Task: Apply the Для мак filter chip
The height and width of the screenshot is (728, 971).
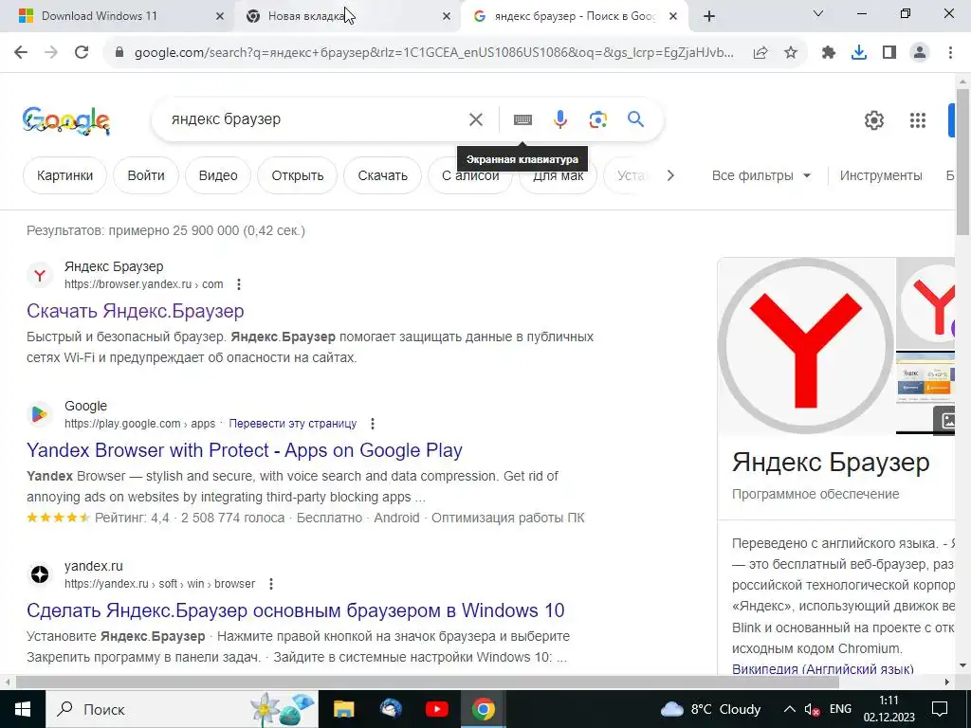Action: click(558, 175)
